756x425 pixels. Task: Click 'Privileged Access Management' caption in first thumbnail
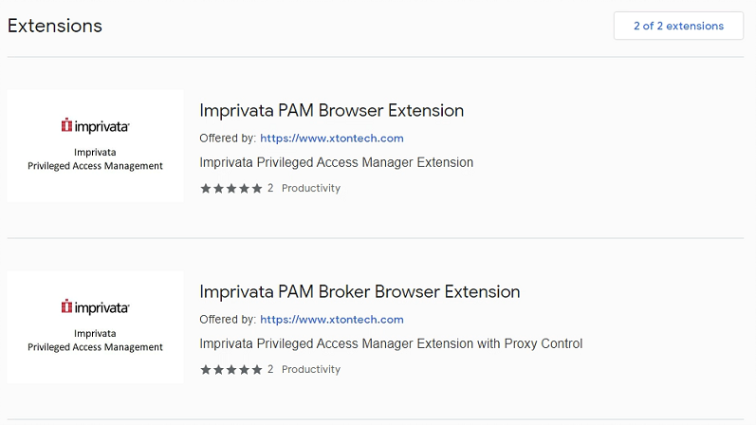(95, 166)
